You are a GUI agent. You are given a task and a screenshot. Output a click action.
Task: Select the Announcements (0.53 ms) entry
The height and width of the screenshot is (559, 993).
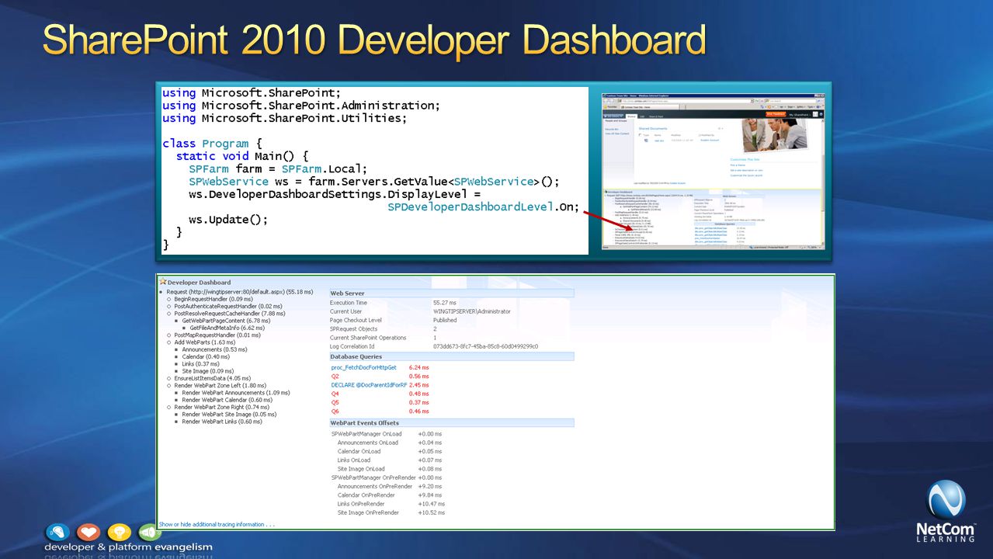coord(215,350)
